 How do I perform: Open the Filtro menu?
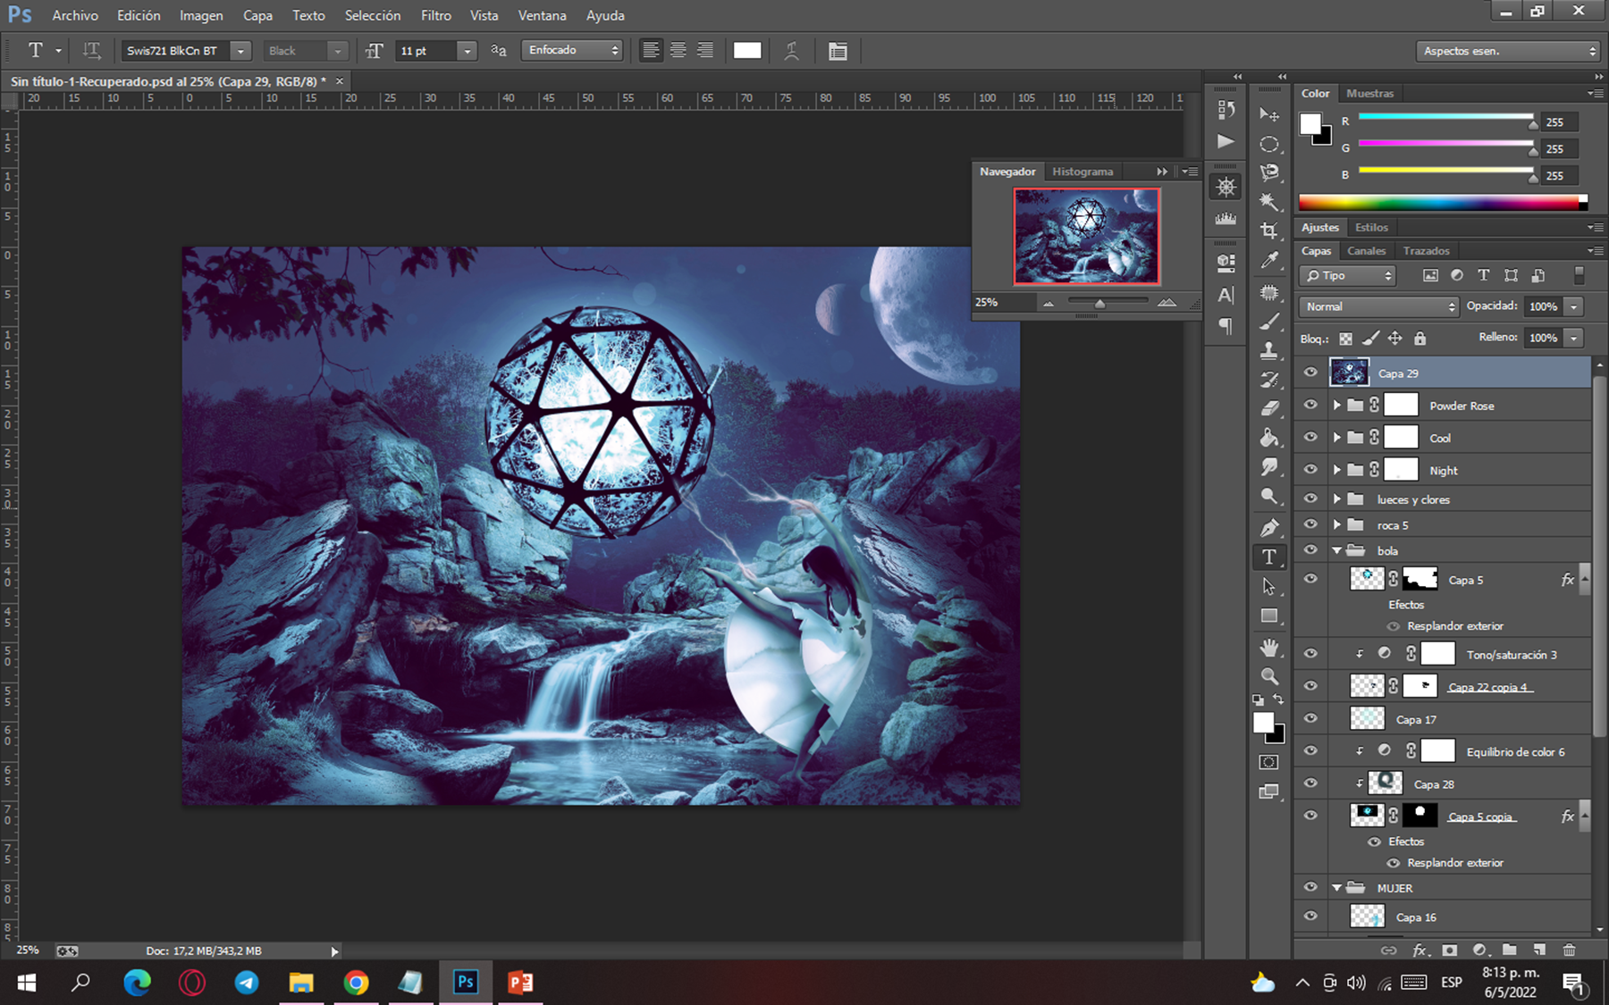(x=436, y=15)
